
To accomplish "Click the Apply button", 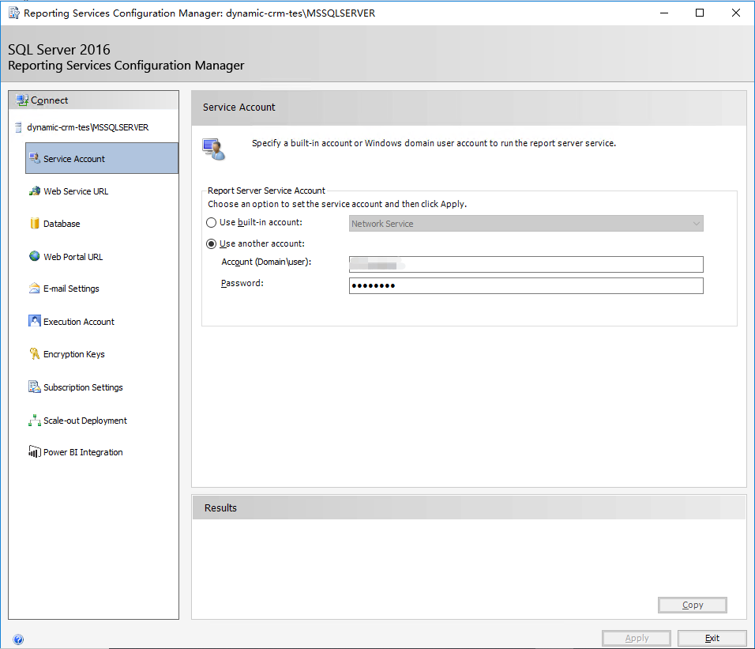I will (637, 638).
